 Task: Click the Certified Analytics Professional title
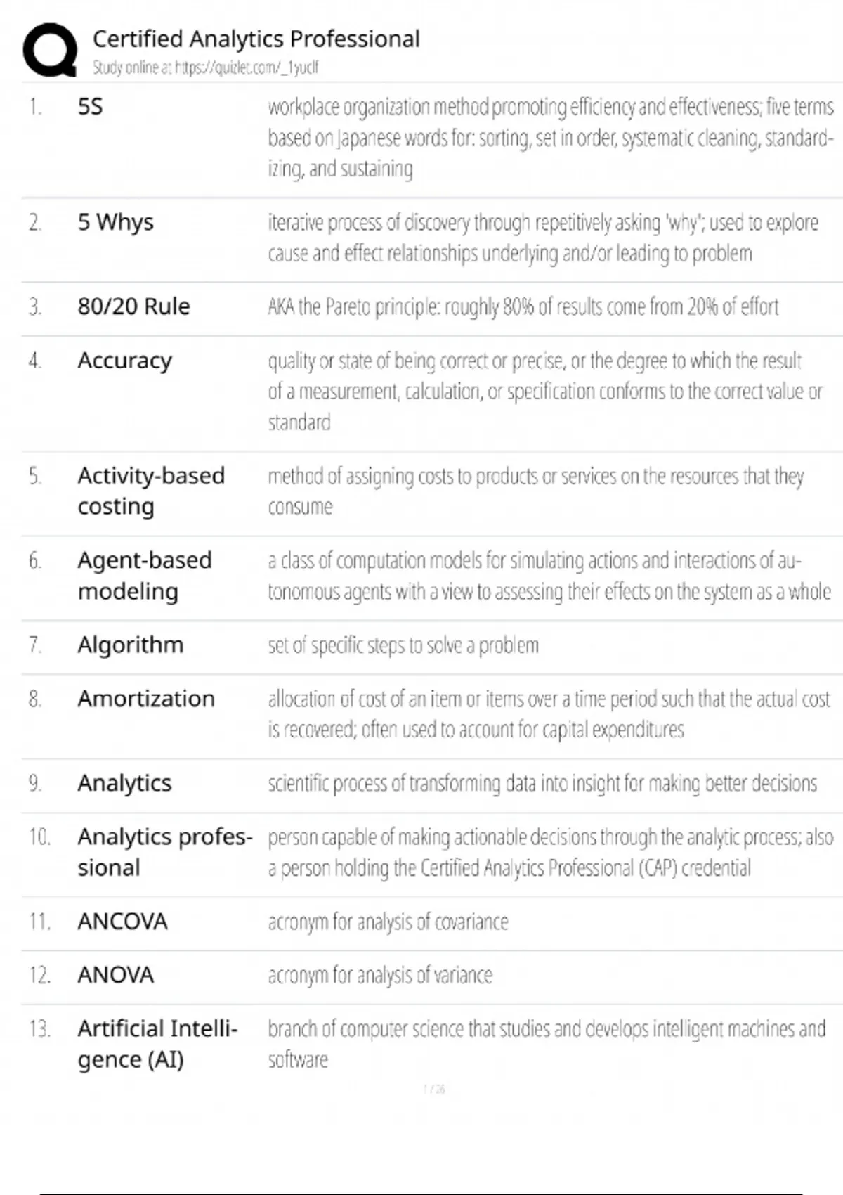256,39
